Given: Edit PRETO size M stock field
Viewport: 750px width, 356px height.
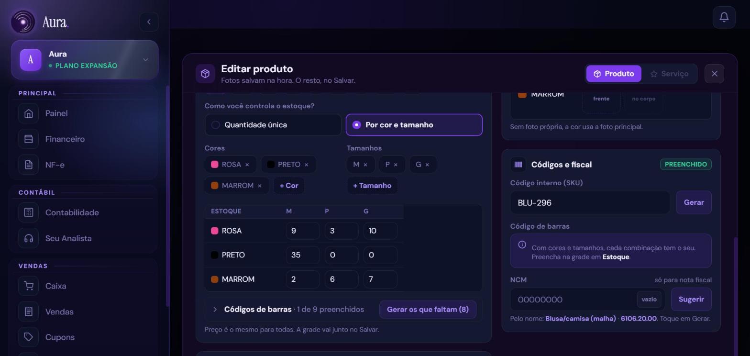Looking at the screenshot, I should (303, 255).
